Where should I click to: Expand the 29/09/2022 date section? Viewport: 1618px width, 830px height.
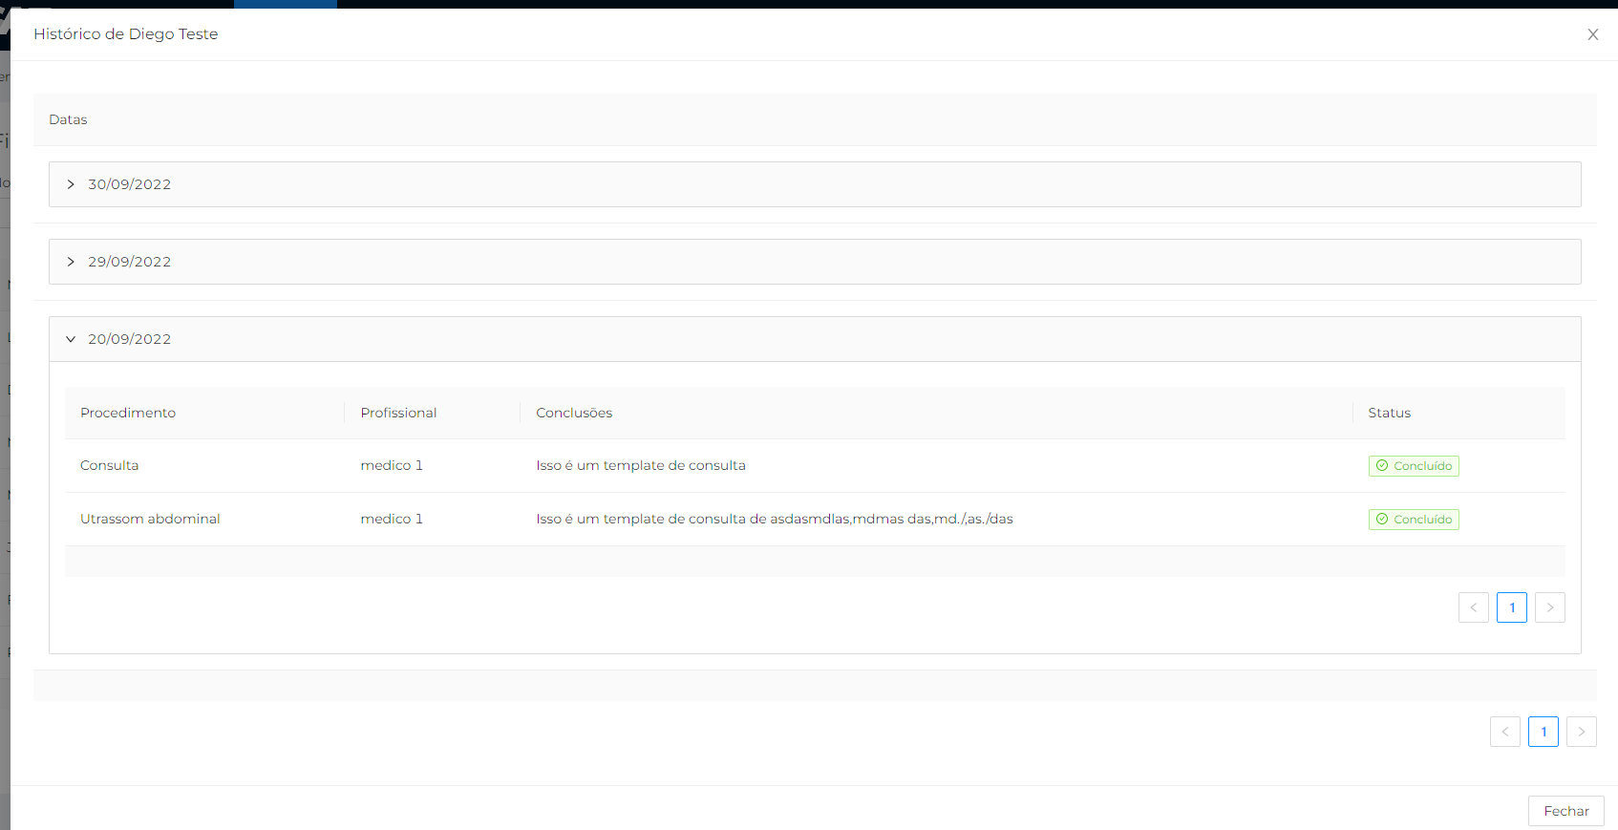pos(71,262)
